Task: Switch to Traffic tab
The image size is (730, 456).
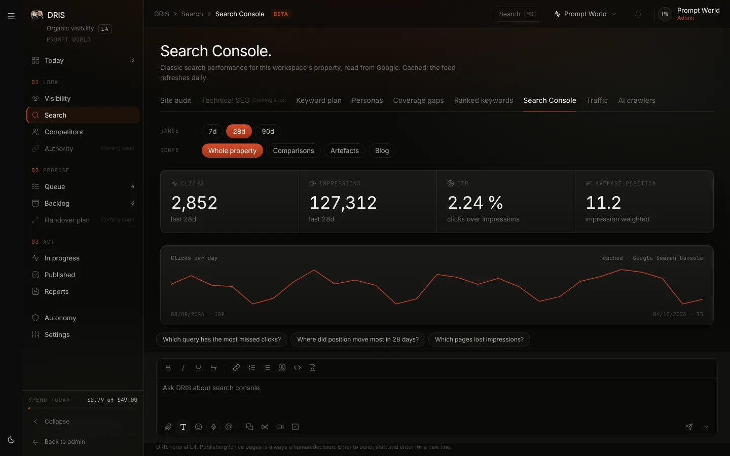Action: click(x=597, y=101)
